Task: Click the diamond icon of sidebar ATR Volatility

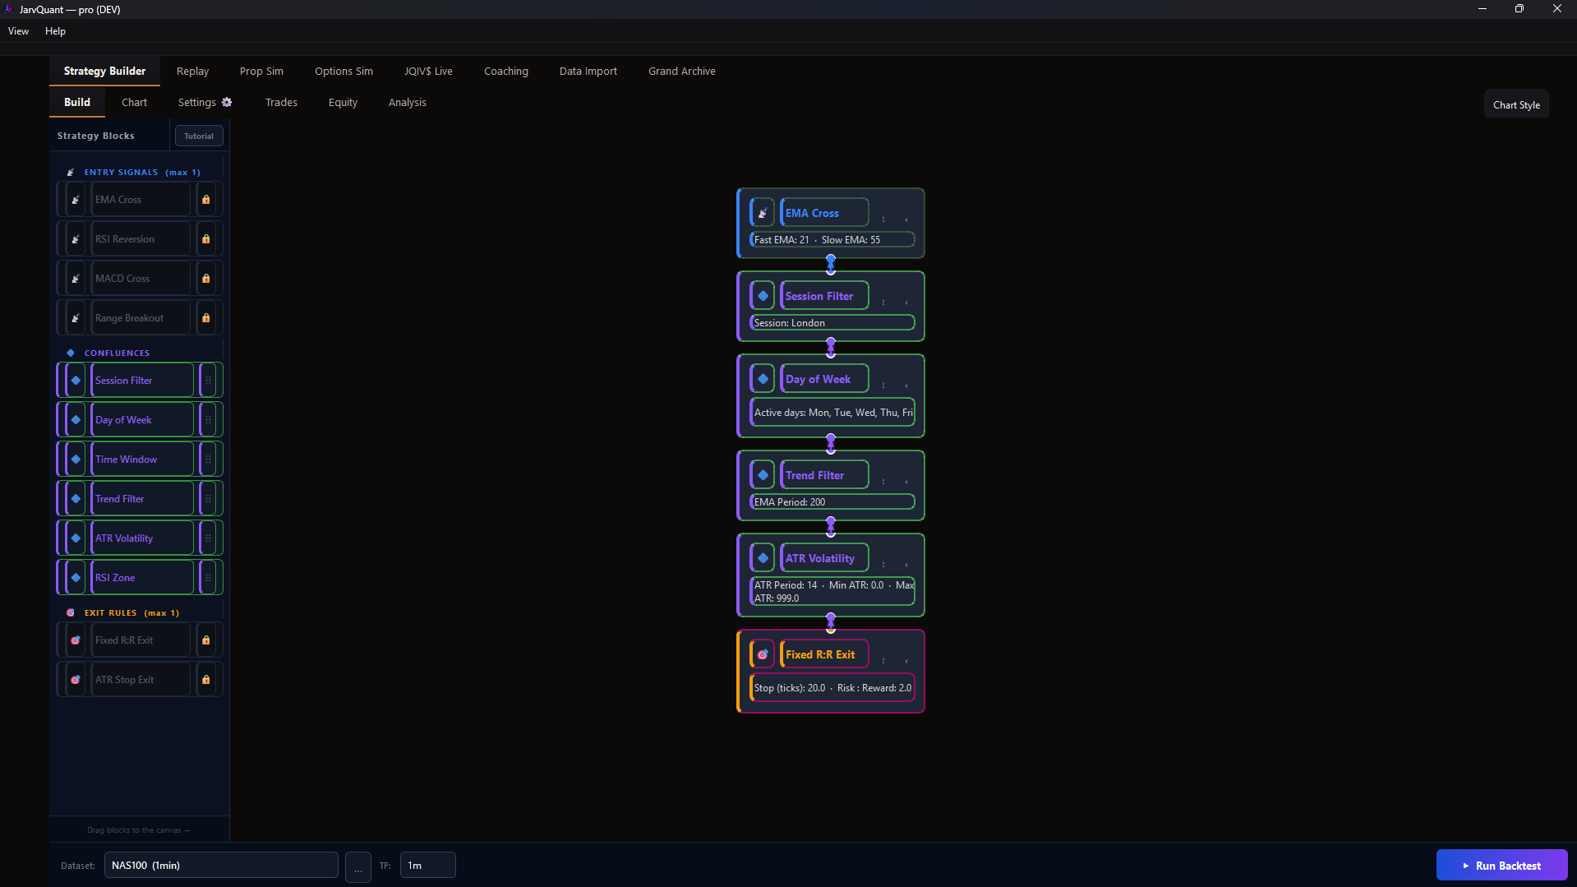Action: tap(76, 538)
